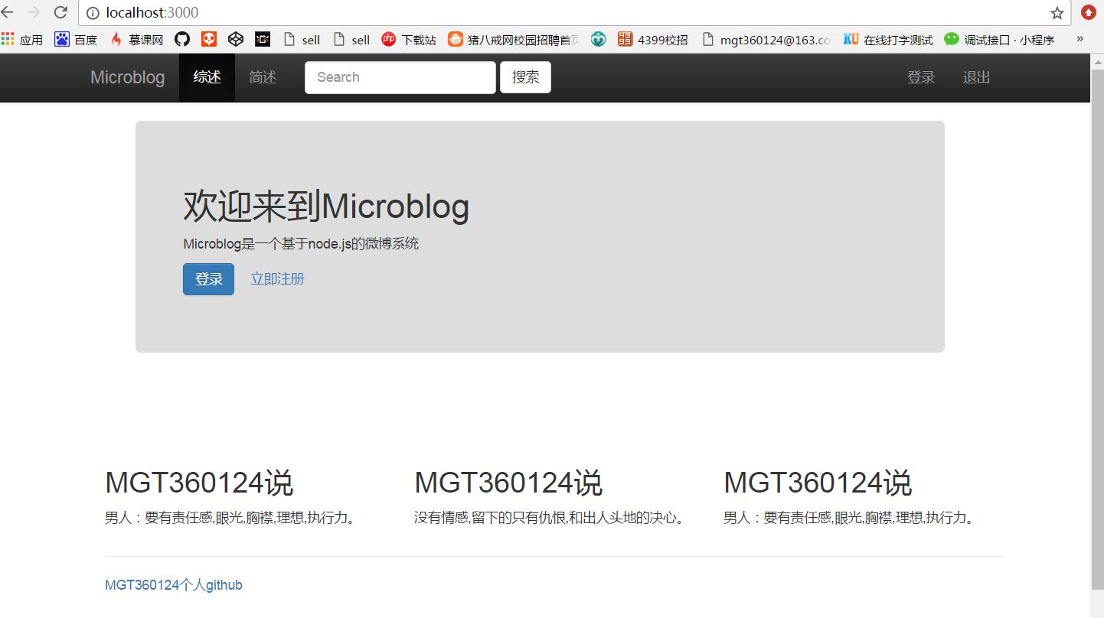The image size is (1104, 618).
Task: Expand the bookmarks overflow chevron
Action: (x=1080, y=39)
